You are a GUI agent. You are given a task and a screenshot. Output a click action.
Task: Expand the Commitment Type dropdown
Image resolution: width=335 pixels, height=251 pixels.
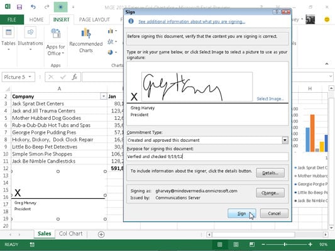coord(285,140)
